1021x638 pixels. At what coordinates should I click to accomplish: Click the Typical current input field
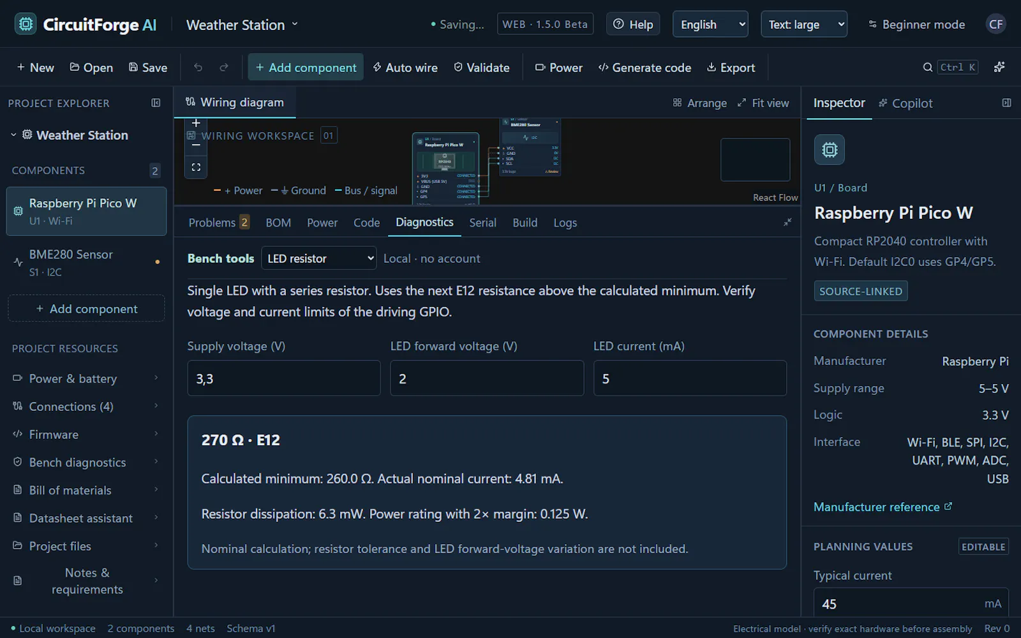(911, 604)
